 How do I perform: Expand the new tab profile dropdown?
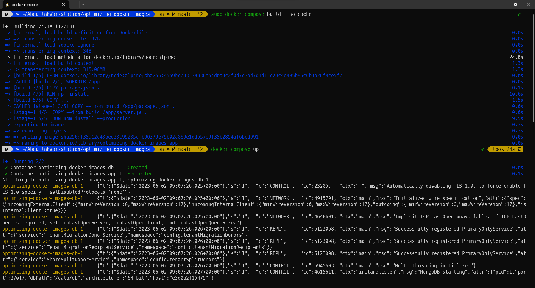pyautogui.click(x=83, y=4)
